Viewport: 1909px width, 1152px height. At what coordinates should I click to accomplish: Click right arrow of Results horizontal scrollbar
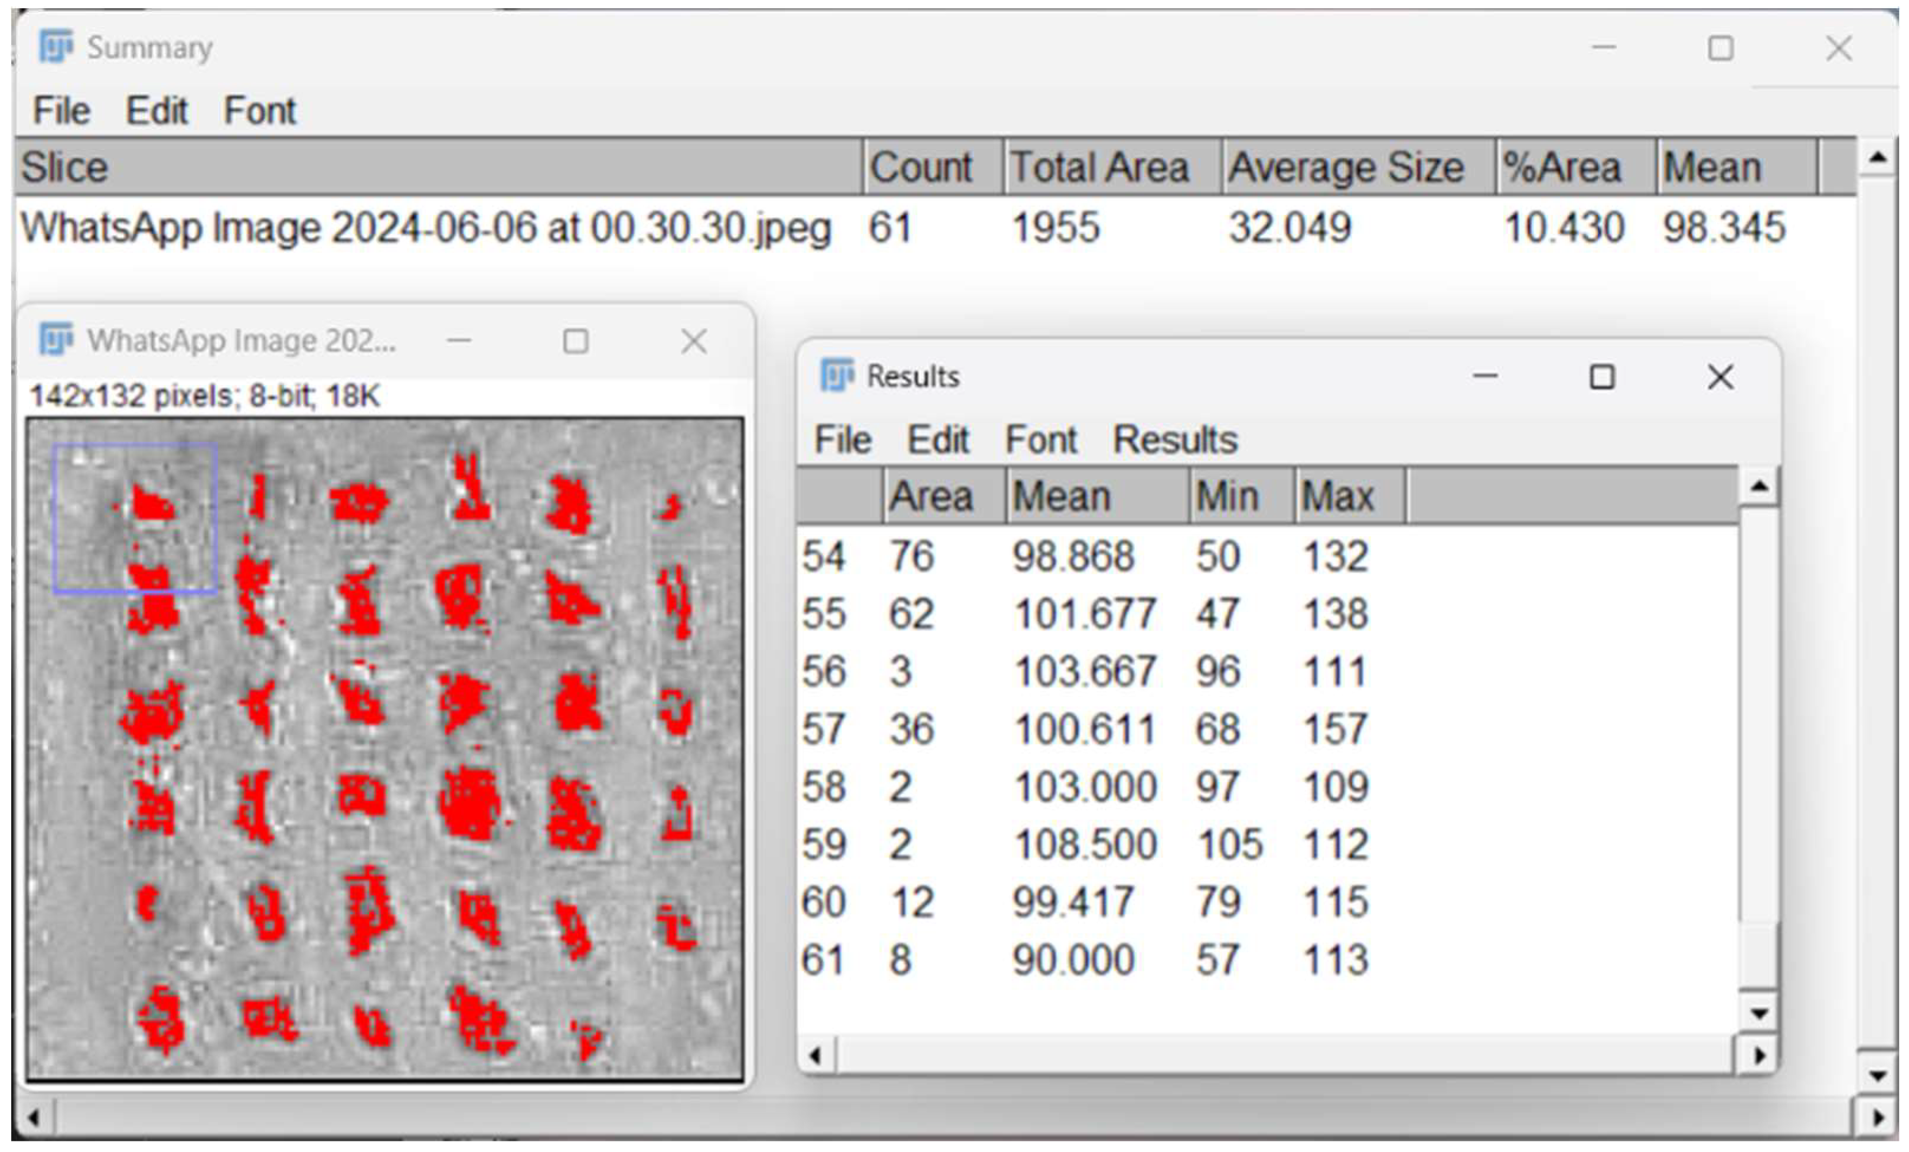(1758, 1055)
